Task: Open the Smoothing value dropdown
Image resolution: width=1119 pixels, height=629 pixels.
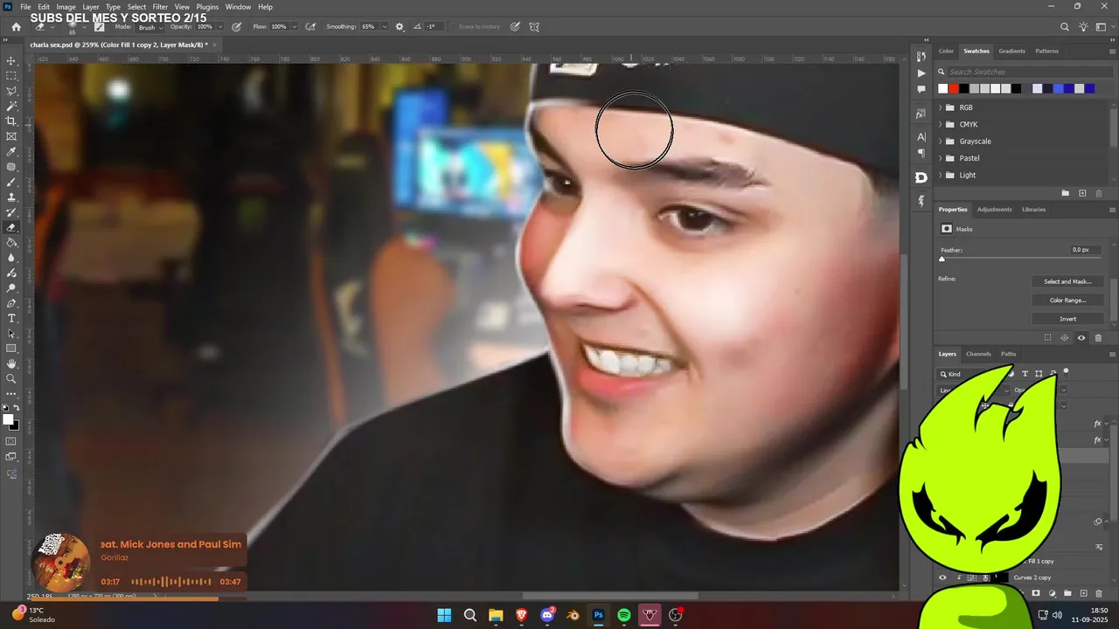Action: tap(384, 27)
